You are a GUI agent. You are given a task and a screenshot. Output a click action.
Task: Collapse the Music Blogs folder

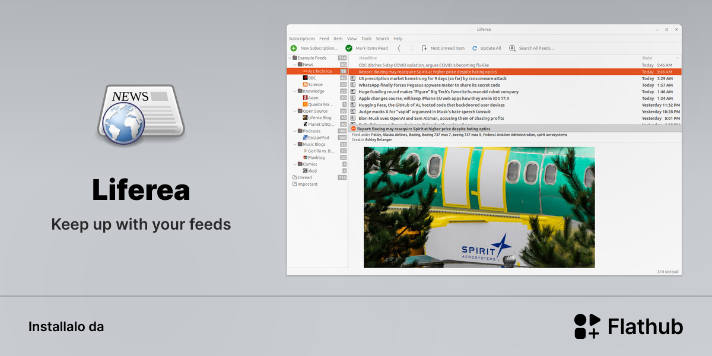pos(295,144)
